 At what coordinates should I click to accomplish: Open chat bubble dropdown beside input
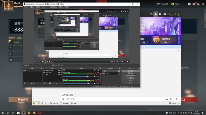[172, 99]
